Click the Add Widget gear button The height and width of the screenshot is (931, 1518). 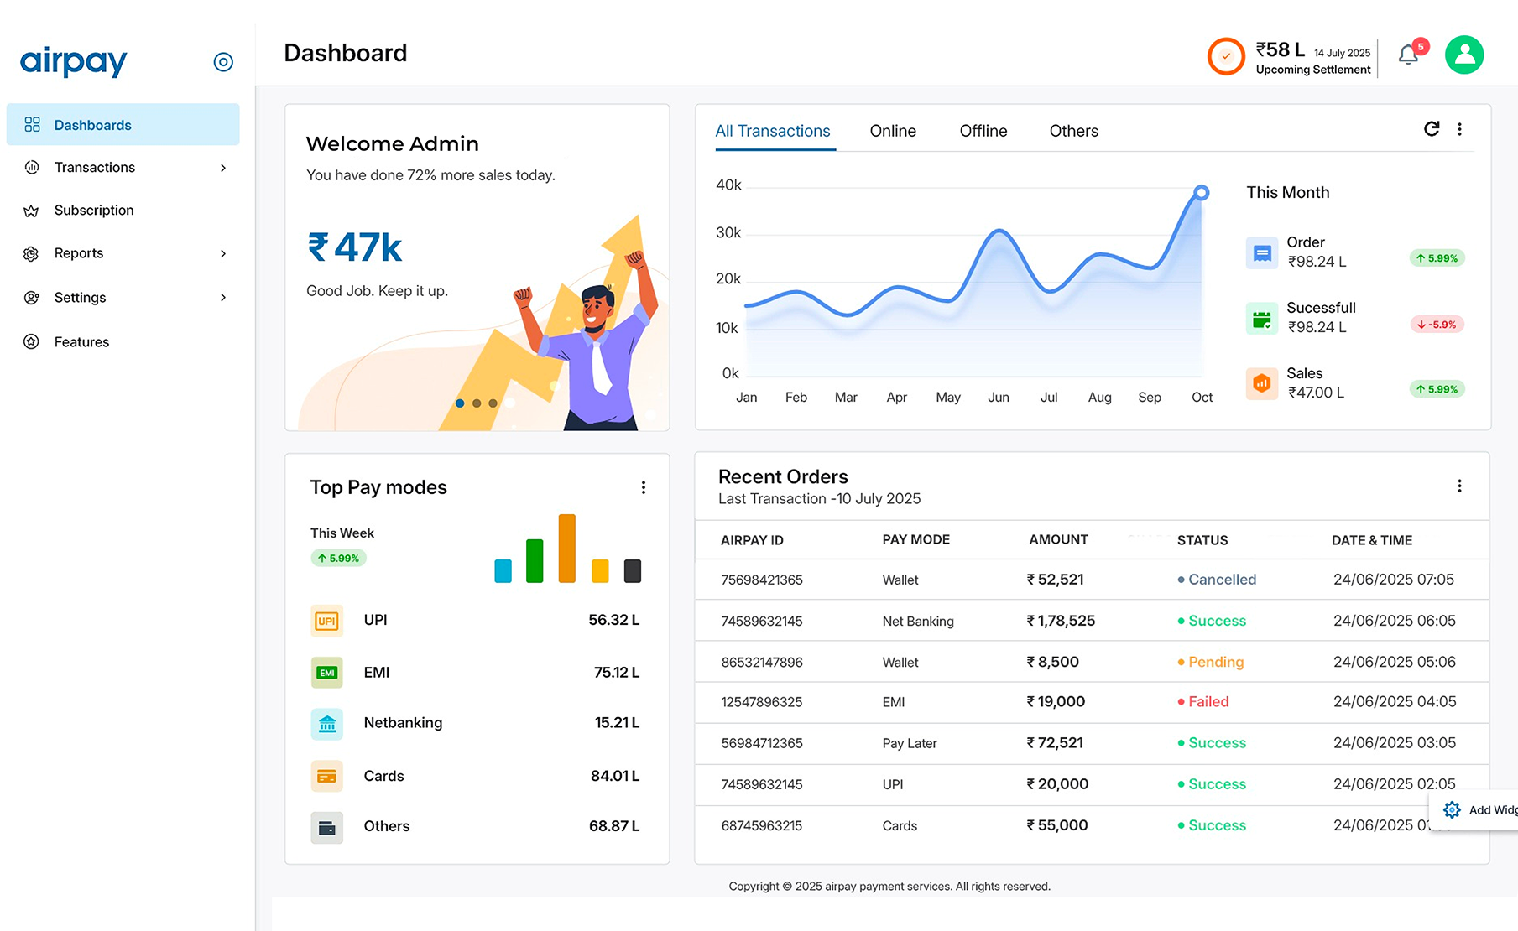tap(1452, 809)
